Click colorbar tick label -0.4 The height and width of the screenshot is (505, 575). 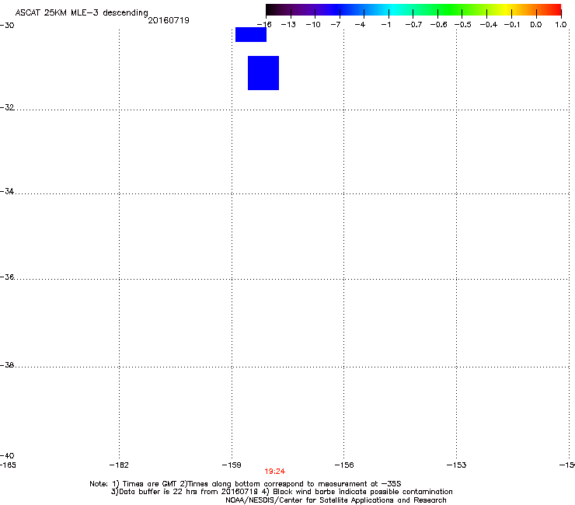[x=489, y=25]
